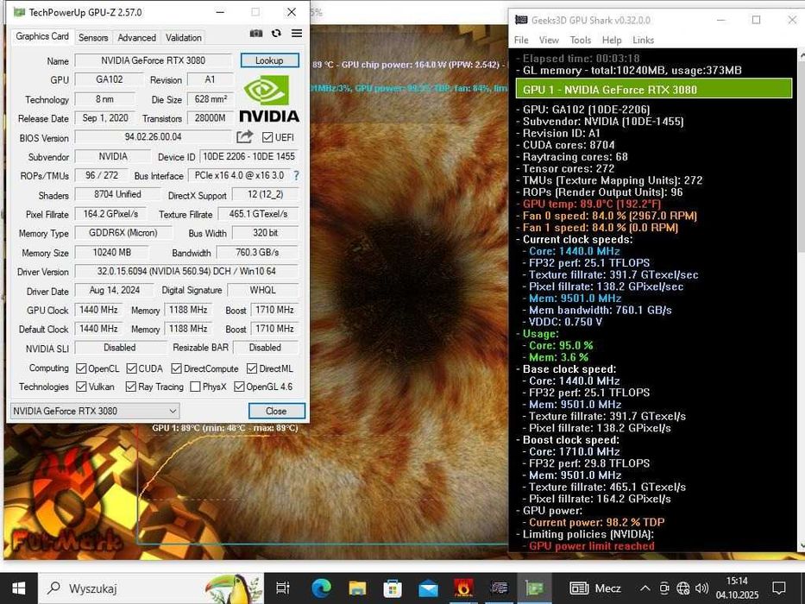
Task: Click the BIOS export share icon
Action: (x=245, y=136)
